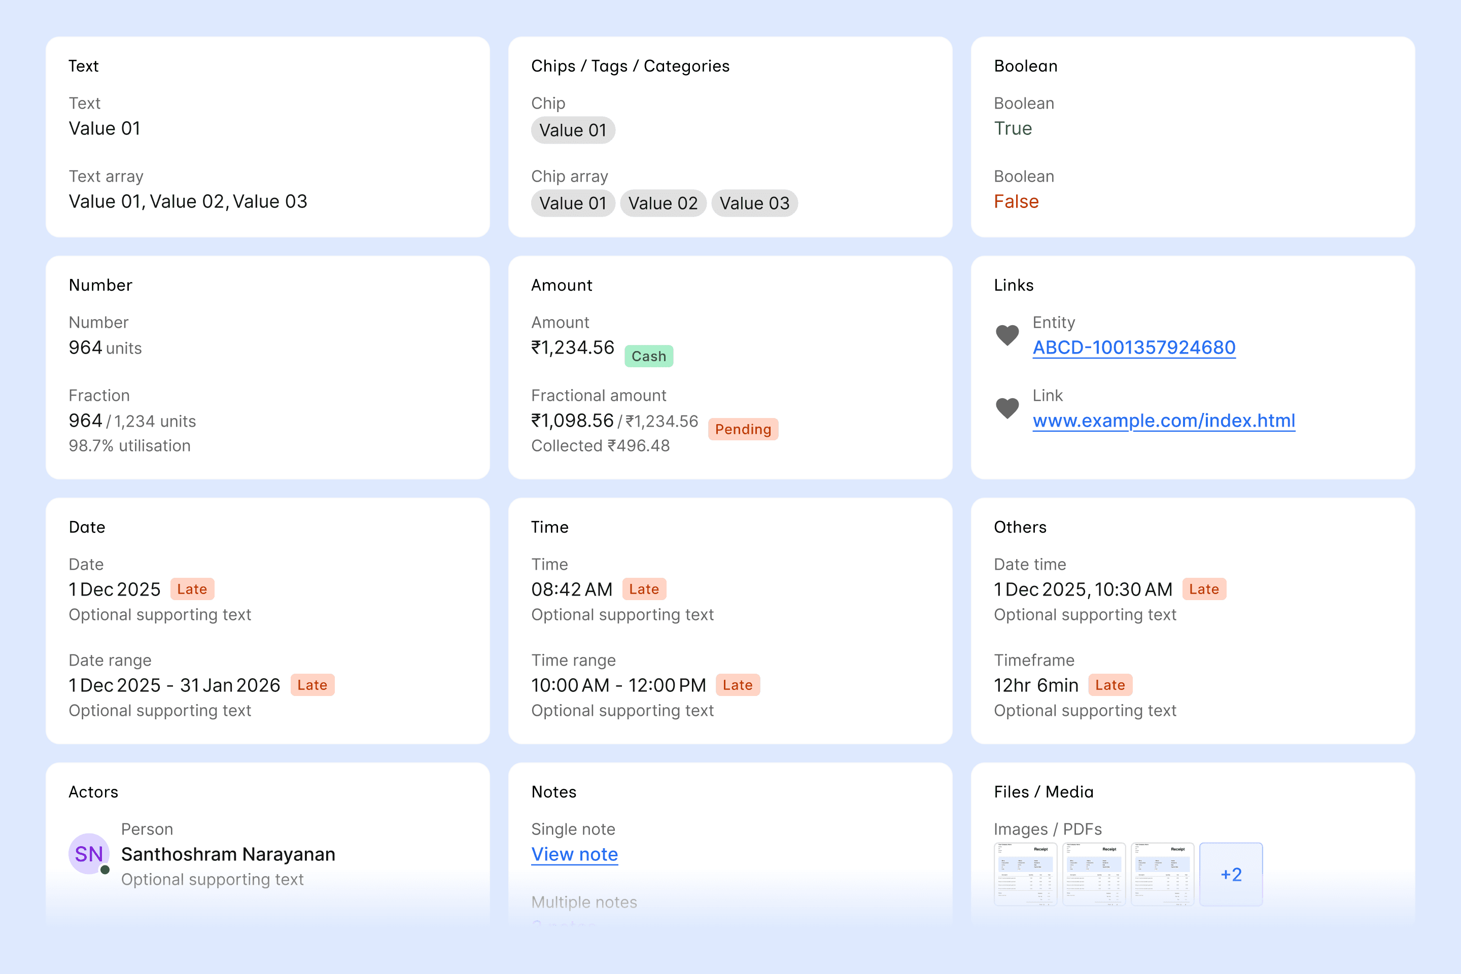Open the www.example.com/index.html link
This screenshot has height=974, width=1461.
point(1163,421)
